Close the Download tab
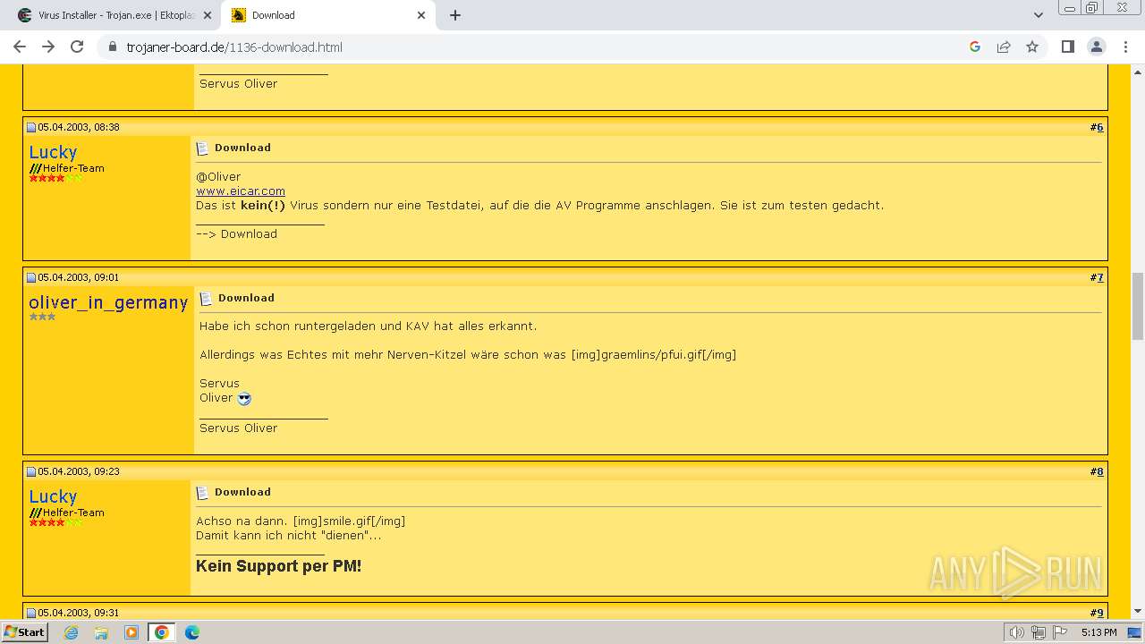 [422, 15]
